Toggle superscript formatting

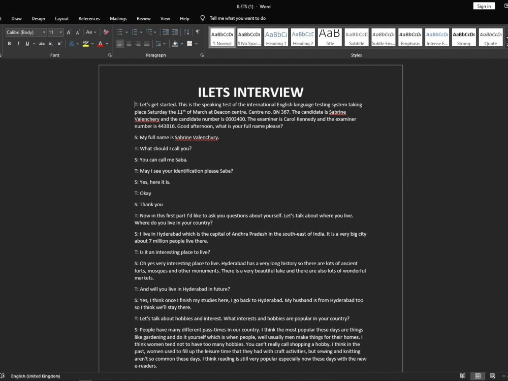click(x=59, y=44)
